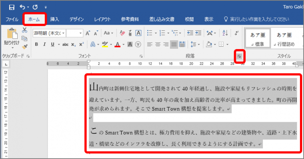Toggle italic formatting
This screenshot has width=304, height=159.
click(44, 44)
